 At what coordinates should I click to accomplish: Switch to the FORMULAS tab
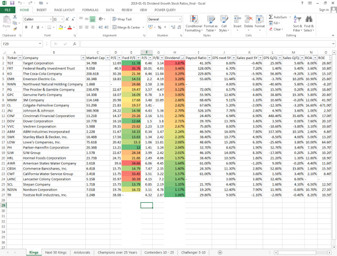click(90, 10)
